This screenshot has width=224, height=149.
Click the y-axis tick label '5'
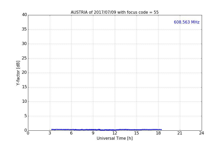pyautogui.click(x=26, y=116)
